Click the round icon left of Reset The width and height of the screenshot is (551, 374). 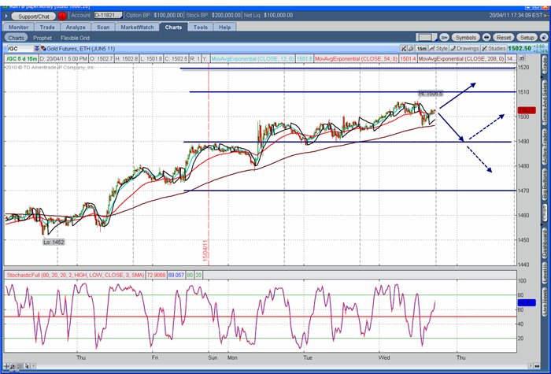tap(486, 37)
